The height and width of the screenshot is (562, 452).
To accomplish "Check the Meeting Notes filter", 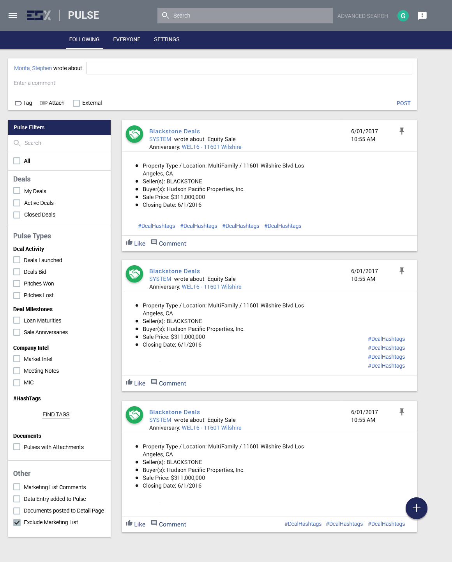I will click(x=17, y=371).
